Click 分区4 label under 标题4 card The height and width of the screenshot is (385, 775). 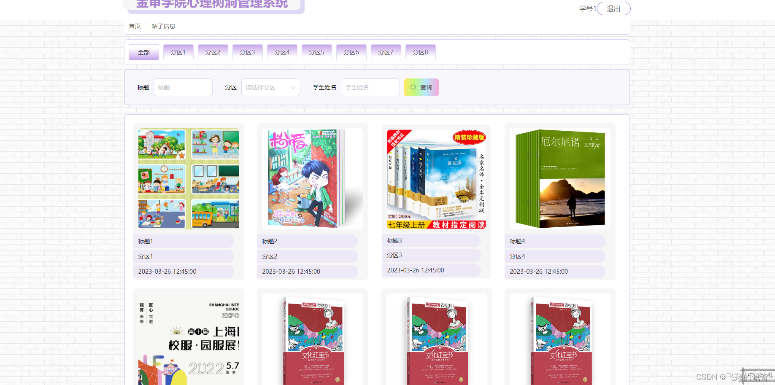[x=517, y=256]
